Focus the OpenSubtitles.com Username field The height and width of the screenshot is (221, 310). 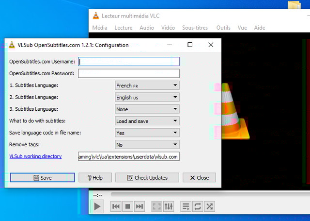[x=129, y=62]
